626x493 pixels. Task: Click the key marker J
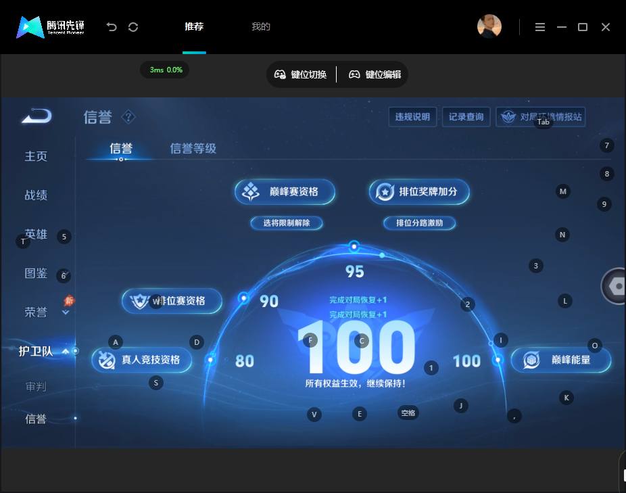pos(461,406)
